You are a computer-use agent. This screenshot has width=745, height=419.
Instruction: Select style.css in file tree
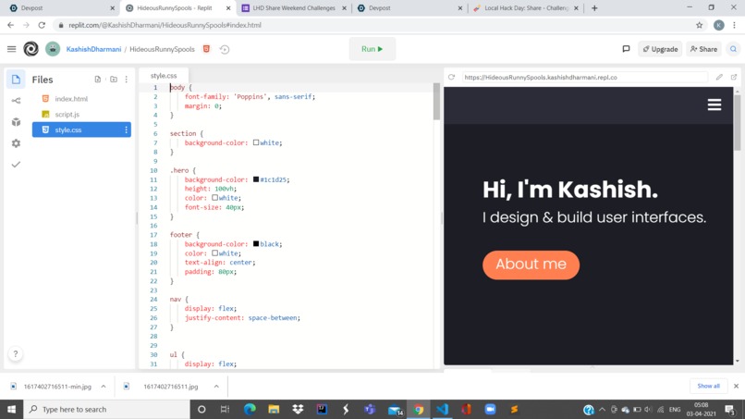(x=81, y=129)
